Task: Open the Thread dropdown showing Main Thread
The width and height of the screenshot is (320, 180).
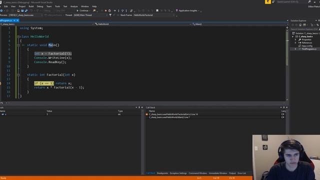Action: pos(106,15)
